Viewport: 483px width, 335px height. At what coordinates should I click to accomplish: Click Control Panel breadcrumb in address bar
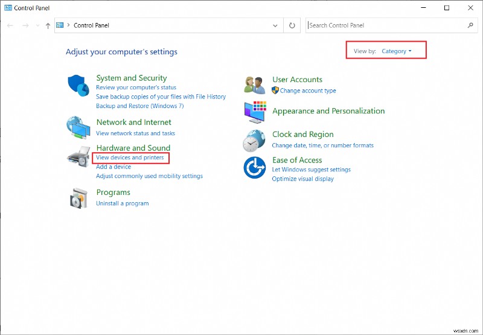pyautogui.click(x=91, y=25)
